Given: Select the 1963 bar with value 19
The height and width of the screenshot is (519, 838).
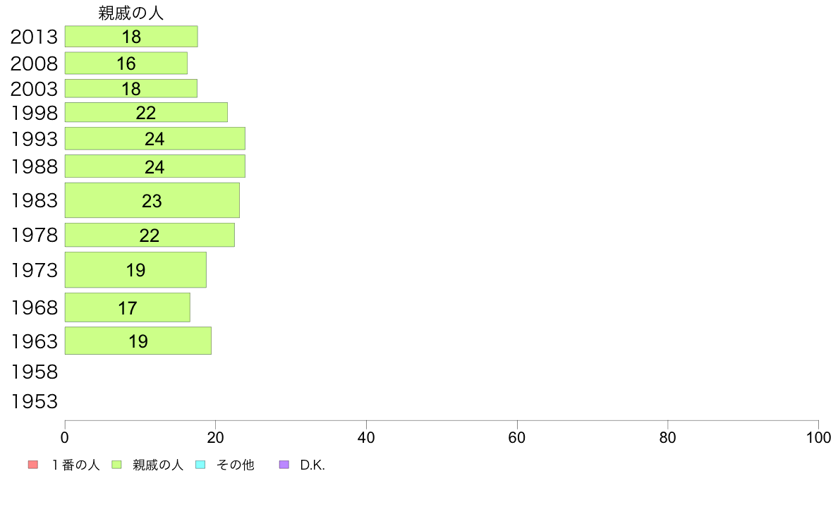Looking at the screenshot, I should [138, 341].
